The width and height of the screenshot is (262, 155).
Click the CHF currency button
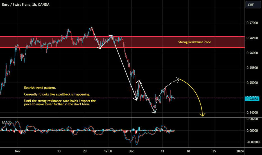tap(253, 5)
